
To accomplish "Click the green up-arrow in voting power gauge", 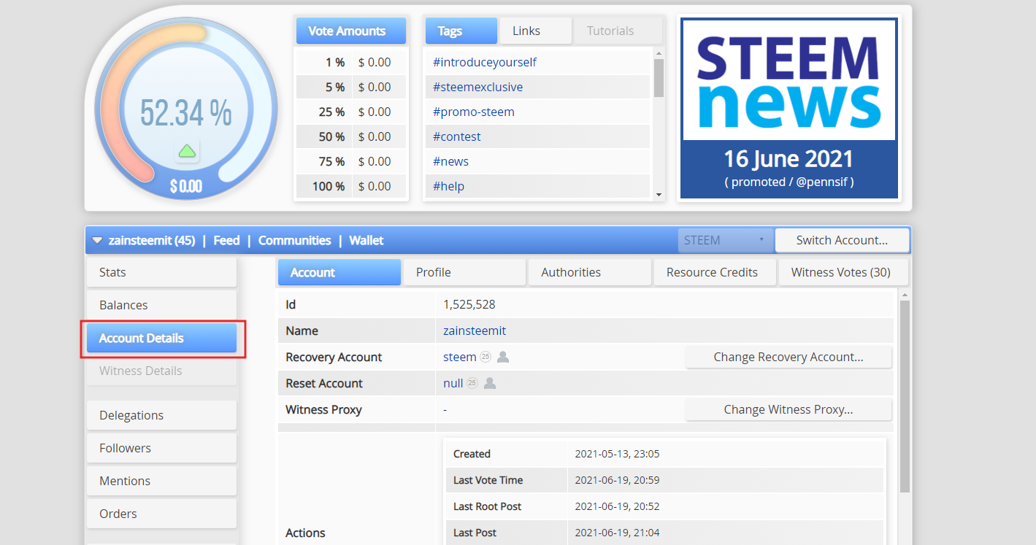I will tap(187, 151).
